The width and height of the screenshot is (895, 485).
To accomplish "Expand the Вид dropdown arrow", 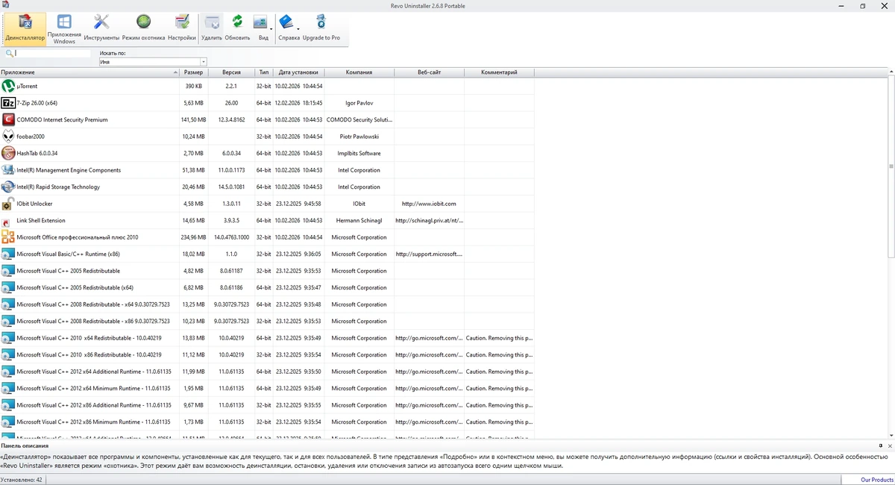I will [x=271, y=28].
